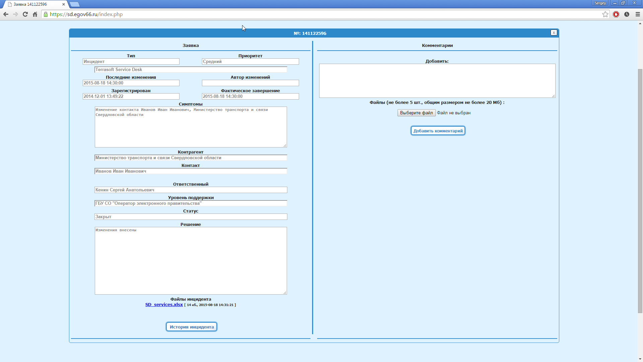Click inside the Решение text area
643x362 pixels.
(x=191, y=261)
